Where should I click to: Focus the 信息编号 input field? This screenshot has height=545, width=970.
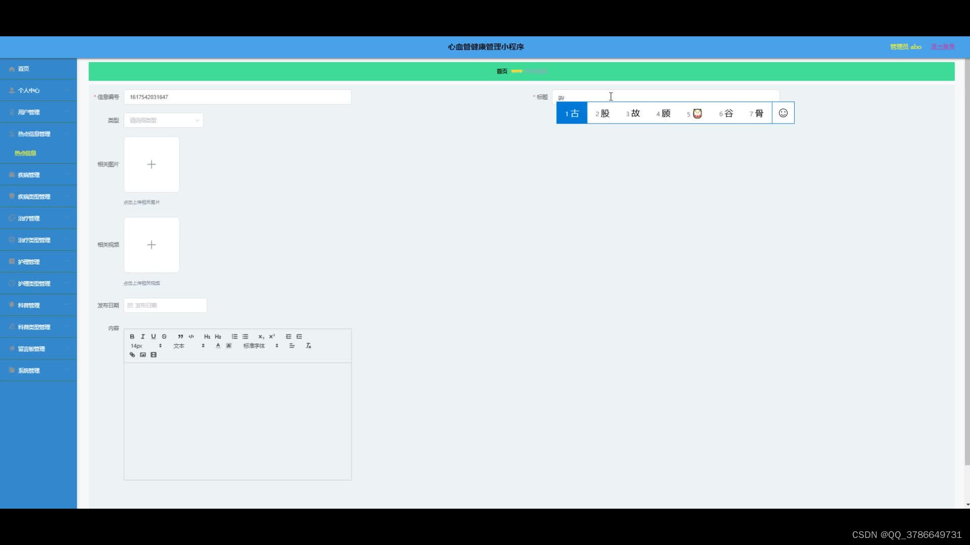[237, 97]
